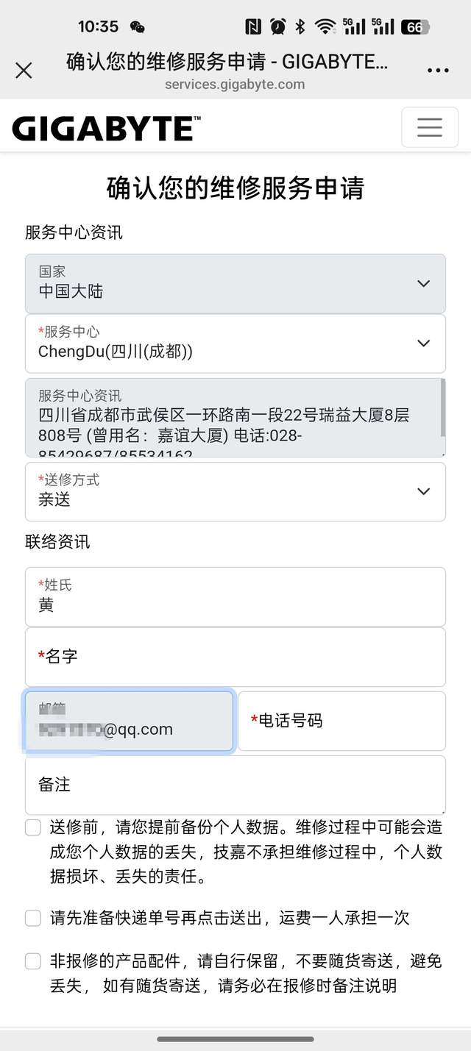Click the 姓氏 surname input field

click(x=235, y=596)
